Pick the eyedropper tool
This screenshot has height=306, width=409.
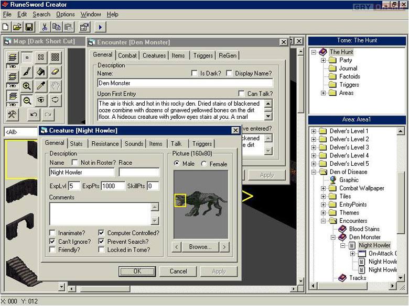click(41, 86)
